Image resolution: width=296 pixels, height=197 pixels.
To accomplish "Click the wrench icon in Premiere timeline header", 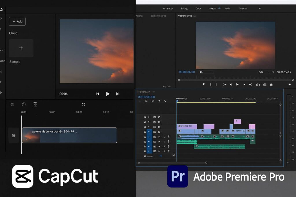I will coord(165,101).
